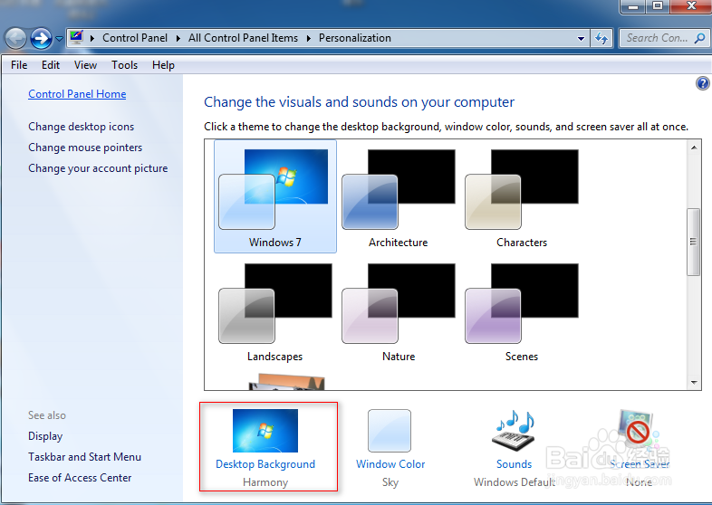Click the Sounds music notes icon
The height and width of the screenshot is (505, 712).
pos(514,431)
